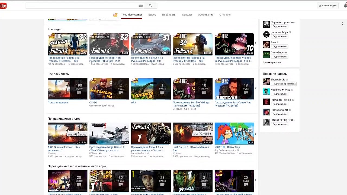Click the GameReactor channel avatar
347x195 pixels.
[266, 54]
